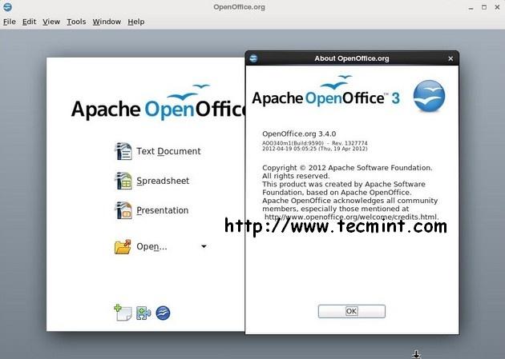This screenshot has width=505, height=359.
Task: Click the Text Document icon
Action: point(123,151)
